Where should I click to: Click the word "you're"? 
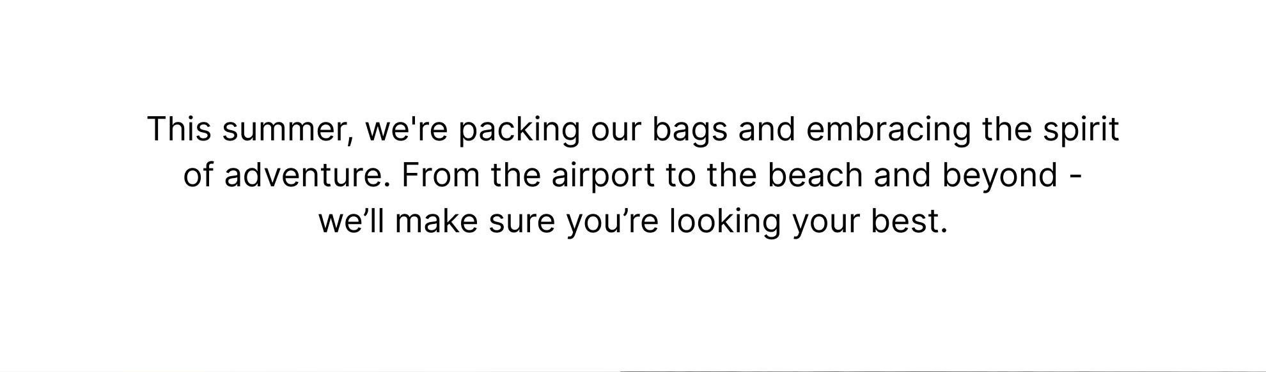[612, 224]
